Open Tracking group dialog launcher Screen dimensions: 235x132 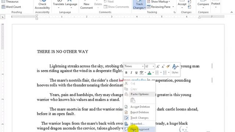[174, 12]
